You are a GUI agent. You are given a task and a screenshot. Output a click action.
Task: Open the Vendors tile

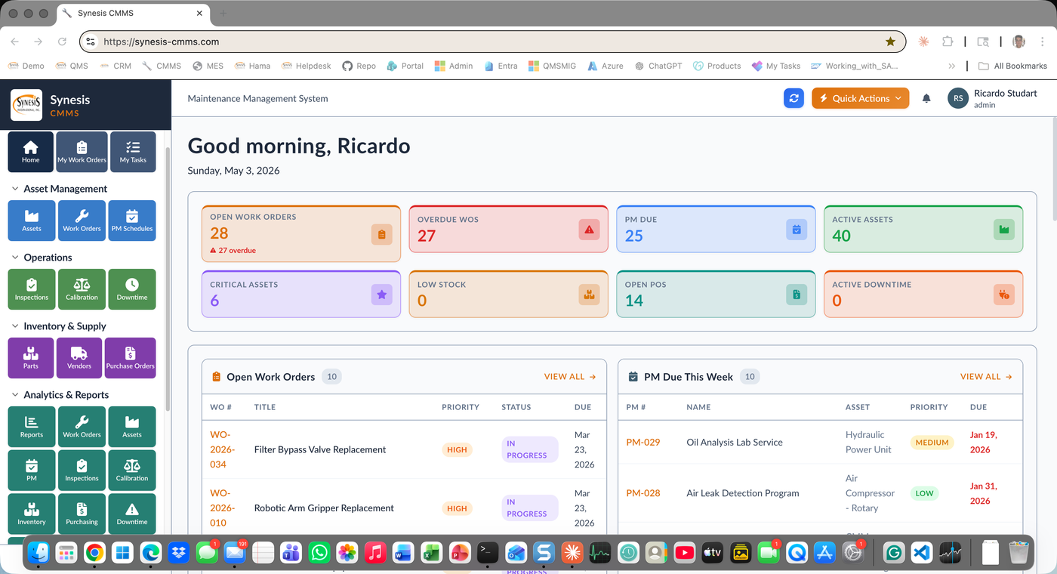coord(79,358)
